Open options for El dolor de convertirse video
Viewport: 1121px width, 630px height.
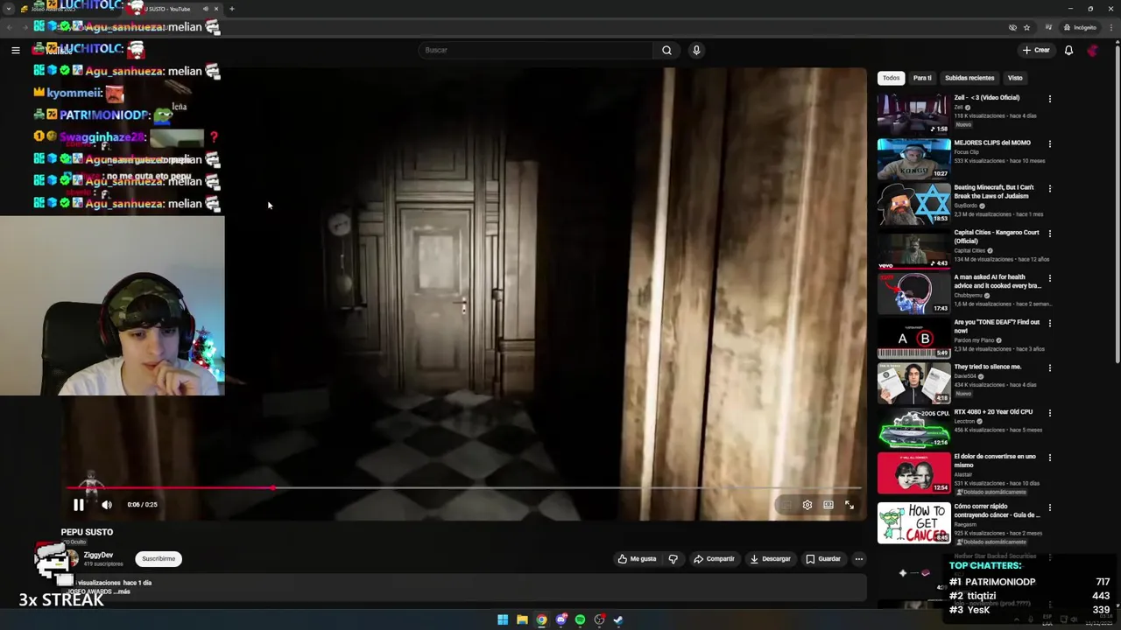coord(1049,458)
